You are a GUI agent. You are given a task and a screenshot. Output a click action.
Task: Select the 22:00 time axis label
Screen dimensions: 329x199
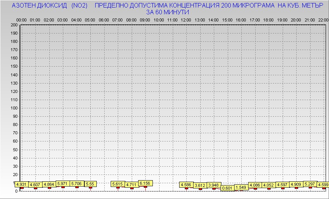coord(323,20)
